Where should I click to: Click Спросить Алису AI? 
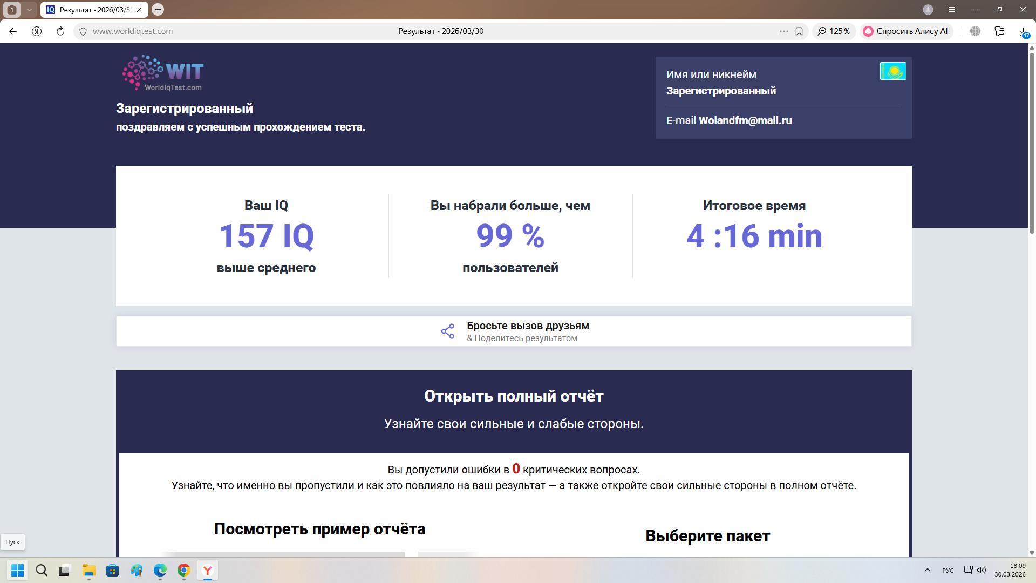pyautogui.click(x=906, y=31)
